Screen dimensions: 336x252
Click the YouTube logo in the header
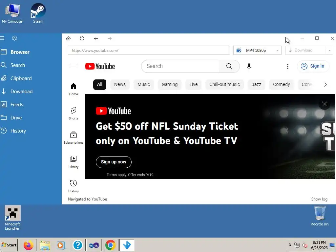coord(100,66)
